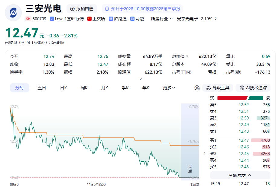Image resolution: width=279 pixels, height=187 pixels.
Task: Click the 买2 price 12.46
Action: coord(244,147)
